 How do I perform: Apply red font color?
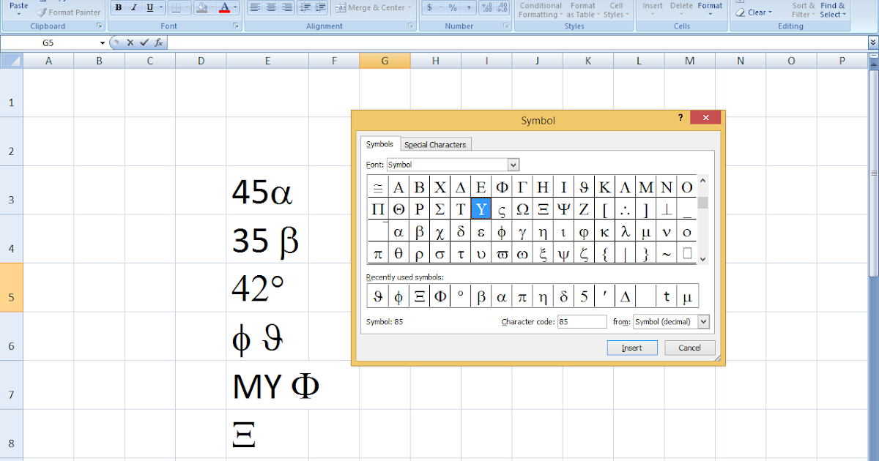point(224,8)
